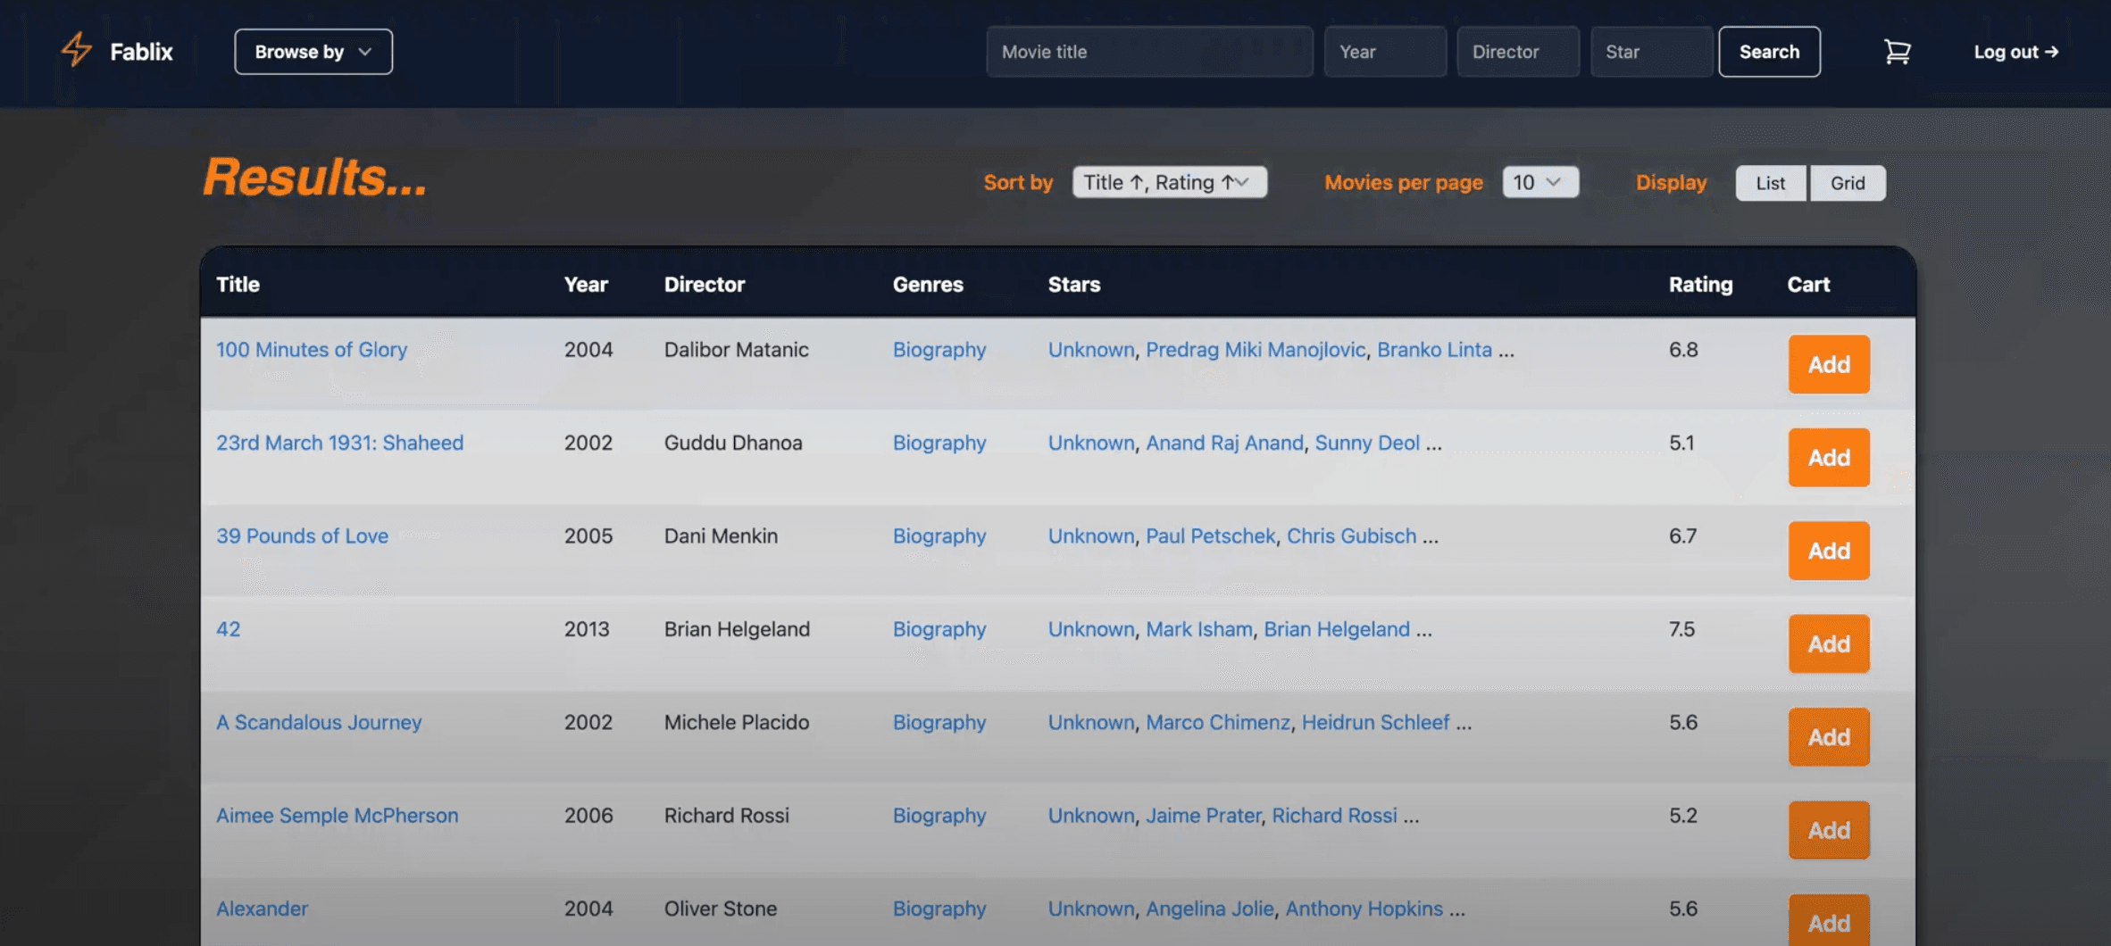Switch display to Grid view
The height and width of the screenshot is (946, 2111).
coord(1847,183)
